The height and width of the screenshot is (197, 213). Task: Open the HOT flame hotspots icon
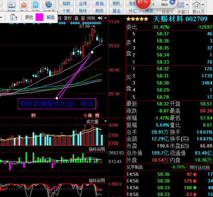coord(24,4)
